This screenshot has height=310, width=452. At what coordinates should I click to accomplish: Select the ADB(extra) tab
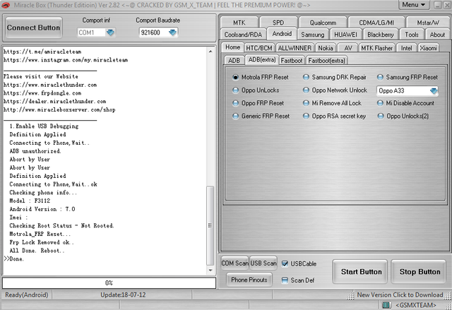[262, 59]
